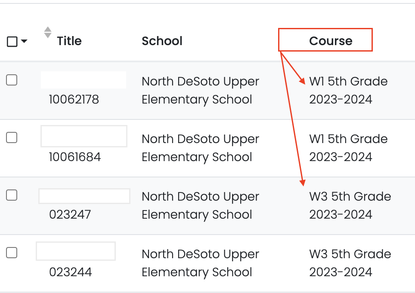Click last row's W3 5th Grade course

350,263
